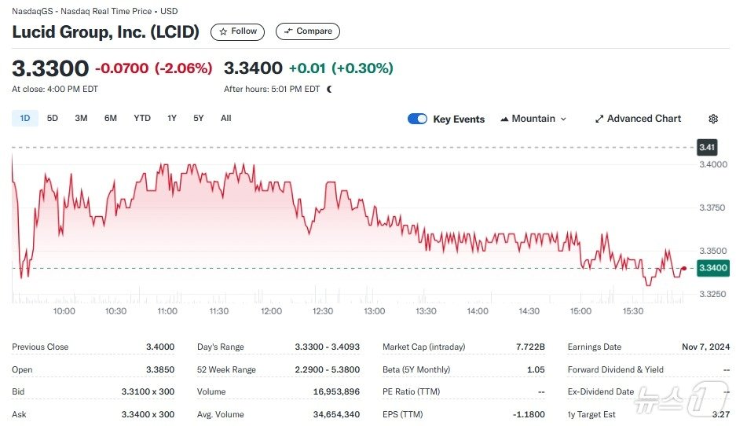Choose the 6M chart range
The height and width of the screenshot is (426, 736).
tap(111, 118)
